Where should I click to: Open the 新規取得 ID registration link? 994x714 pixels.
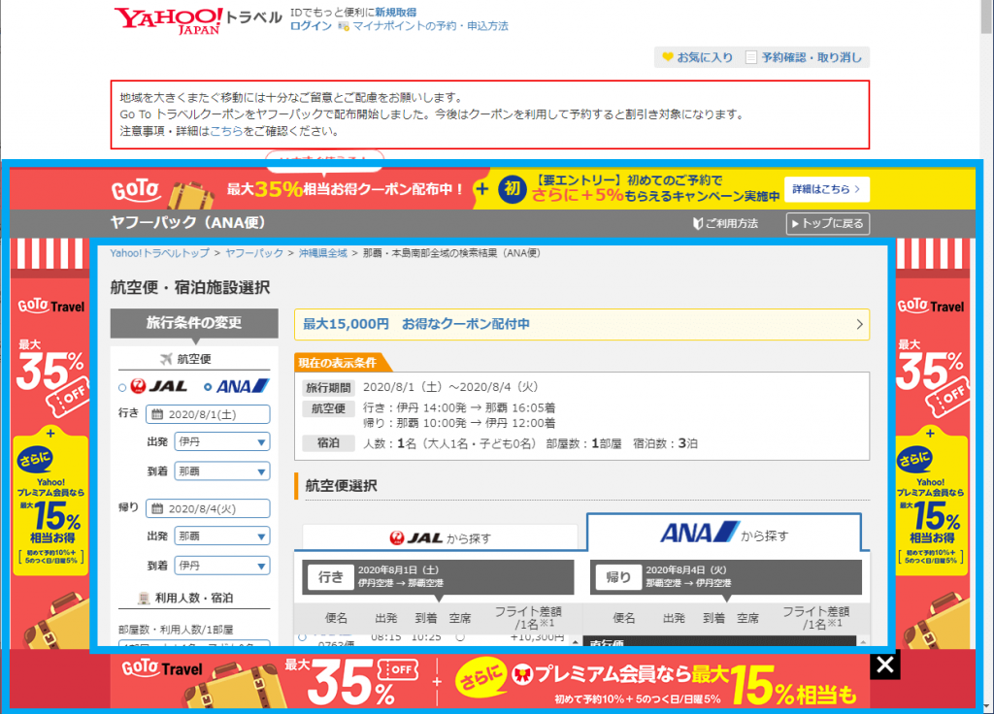tap(396, 12)
